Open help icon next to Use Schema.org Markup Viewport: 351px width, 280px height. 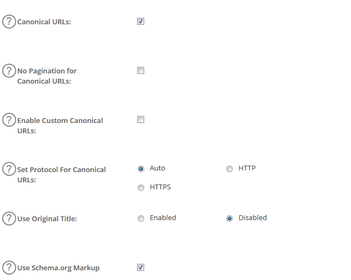[9, 268]
